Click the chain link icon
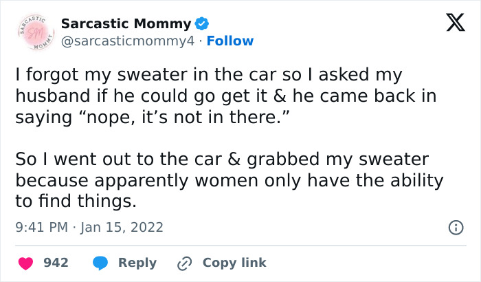This screenshot has height=282, width=481. point(183,263)
